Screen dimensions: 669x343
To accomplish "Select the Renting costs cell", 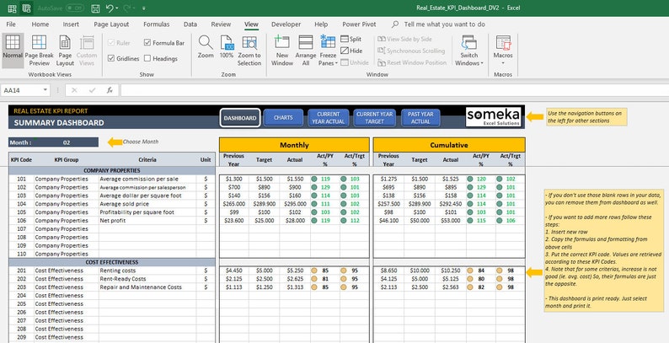I will 147,271.
